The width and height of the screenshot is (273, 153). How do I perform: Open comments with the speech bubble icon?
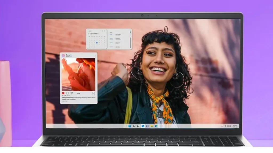[x=67, y=93]
